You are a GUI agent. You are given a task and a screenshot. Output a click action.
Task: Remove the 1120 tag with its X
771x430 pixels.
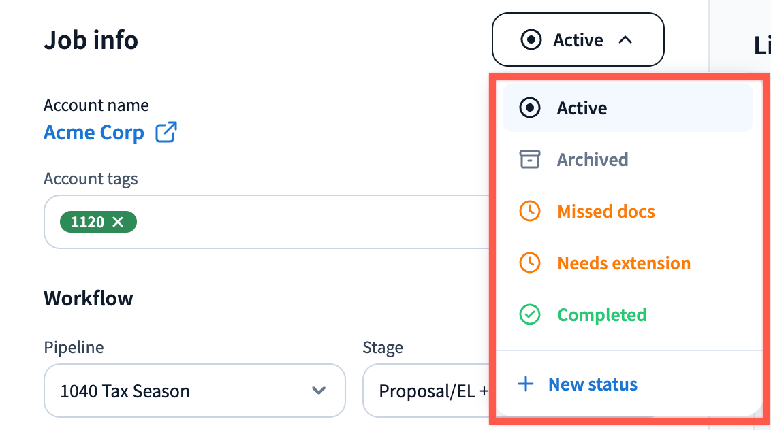(x=118, y=222)
